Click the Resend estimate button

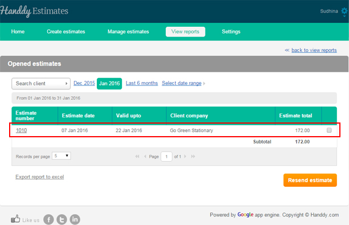310,180
